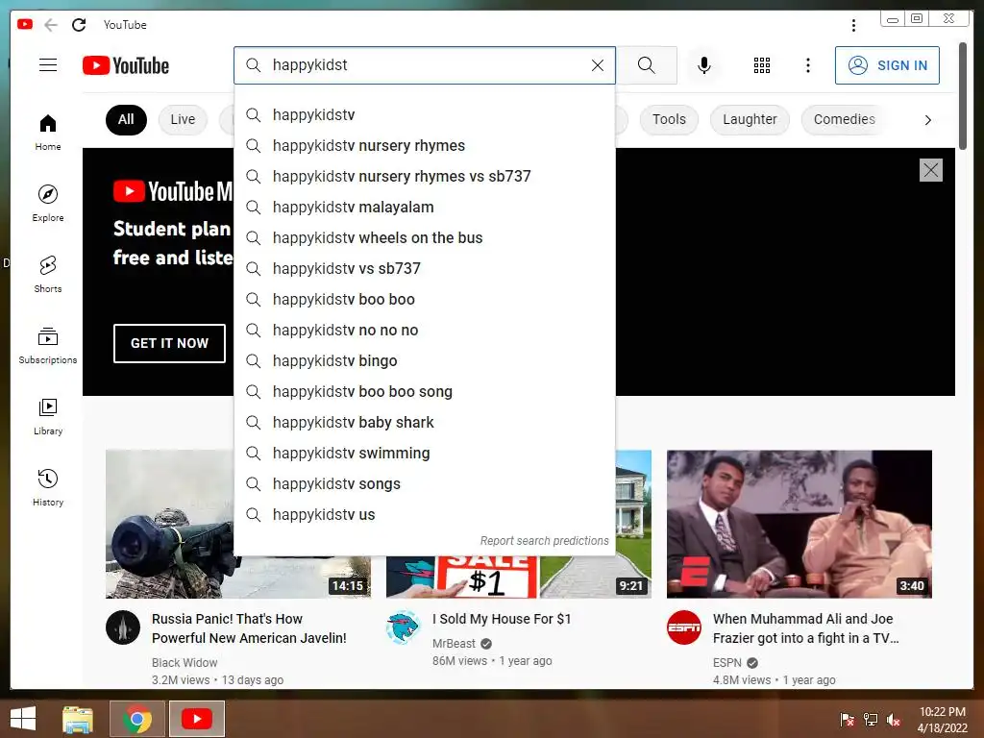Open the YouTube settings three-dot menu
This screenshot has height=738, width=984.
807,65
